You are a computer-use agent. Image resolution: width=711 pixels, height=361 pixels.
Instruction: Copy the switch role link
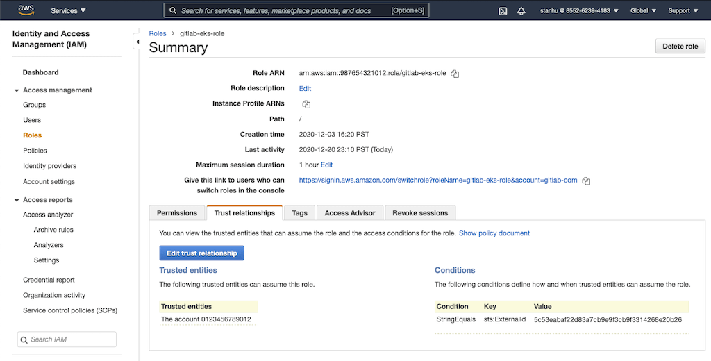point(586,180)
